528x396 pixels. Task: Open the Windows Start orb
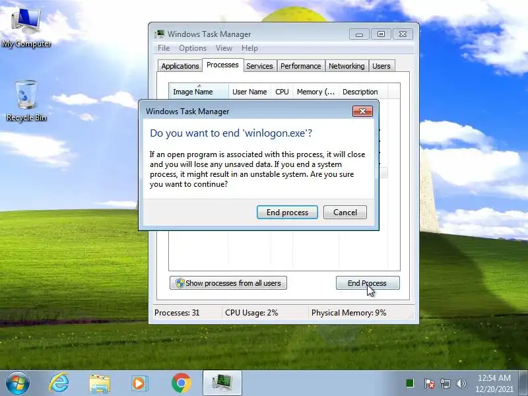[x=18, y=383]
